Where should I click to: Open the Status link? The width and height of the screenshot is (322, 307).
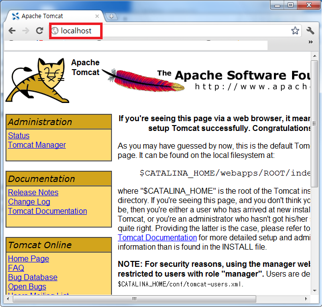pyautogui.click(x=19, y=136)
